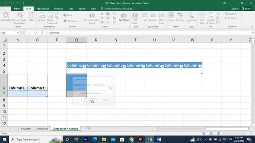Open Online Pictures
The height and width of the screenshot is (143, 255).
51,18
